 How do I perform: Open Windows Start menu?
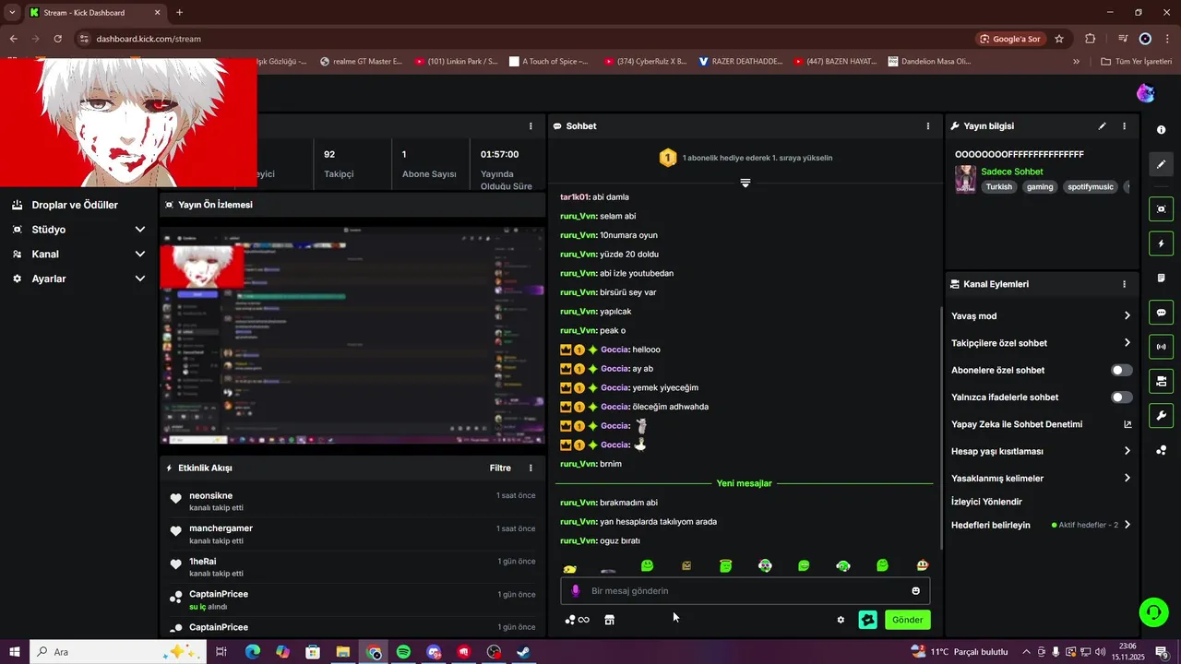14,652
